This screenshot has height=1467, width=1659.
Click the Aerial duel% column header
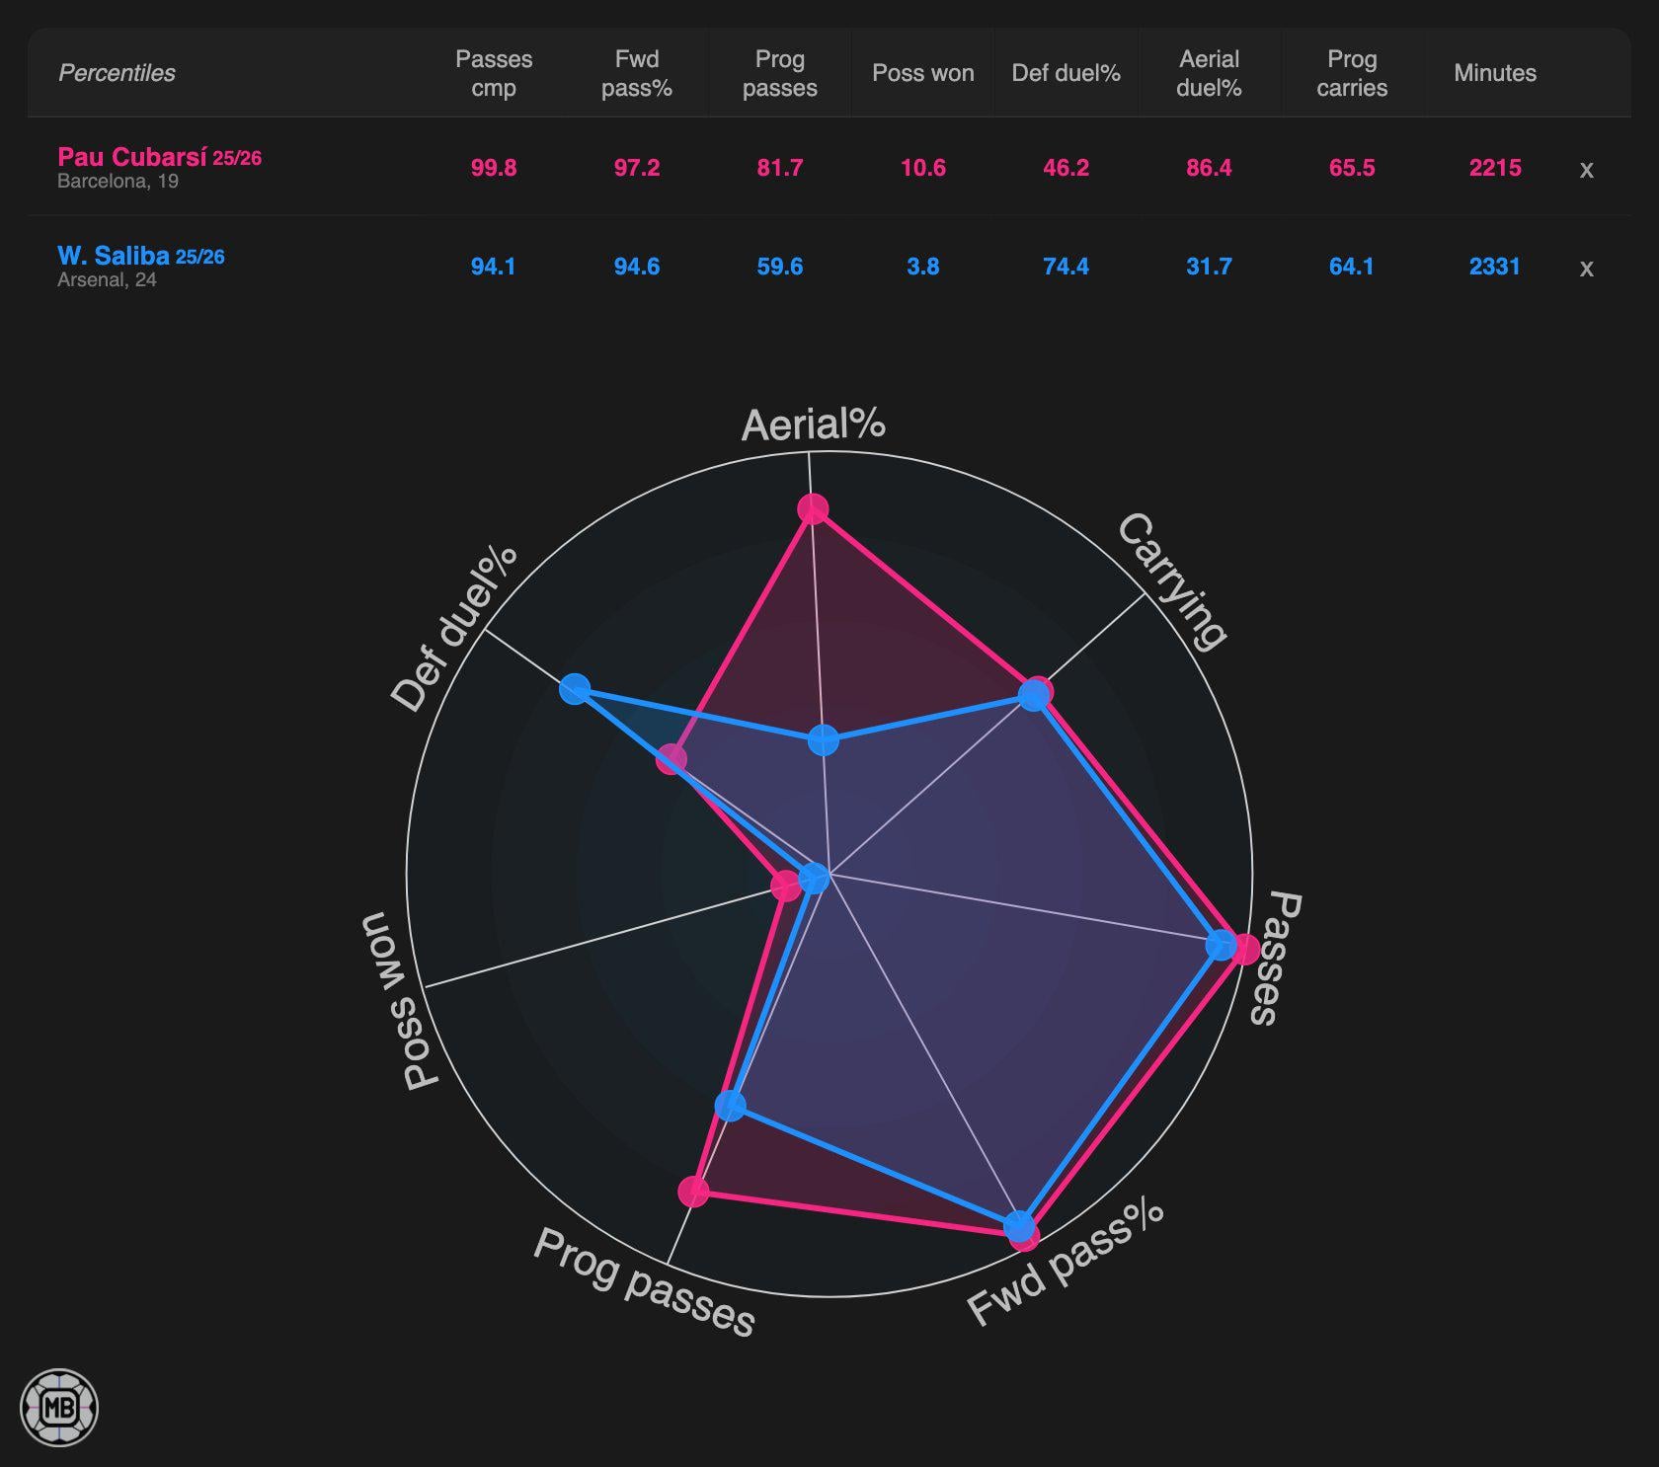coord(1209,73)
